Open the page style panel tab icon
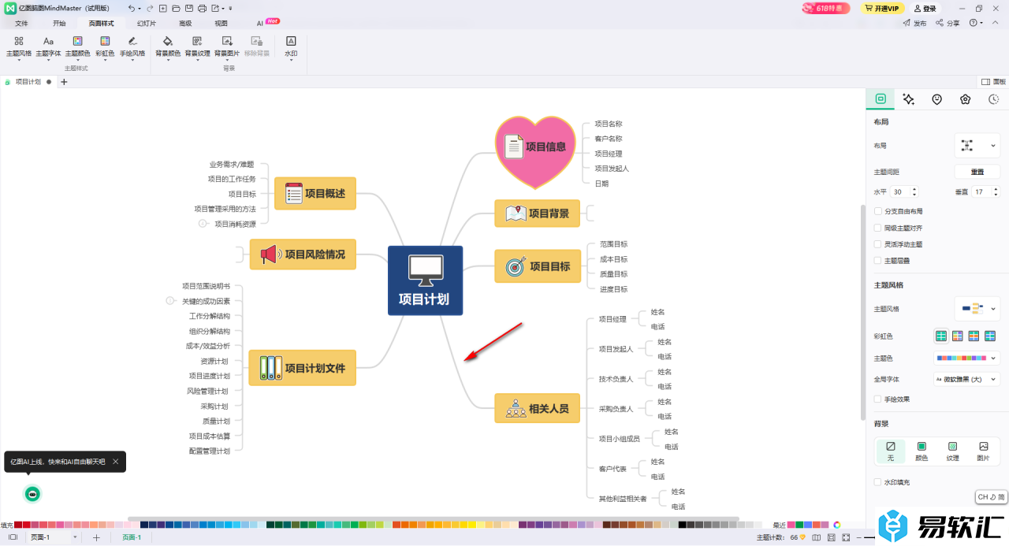The height and width of the screenshot is (546, 1009). coord(881,99)
